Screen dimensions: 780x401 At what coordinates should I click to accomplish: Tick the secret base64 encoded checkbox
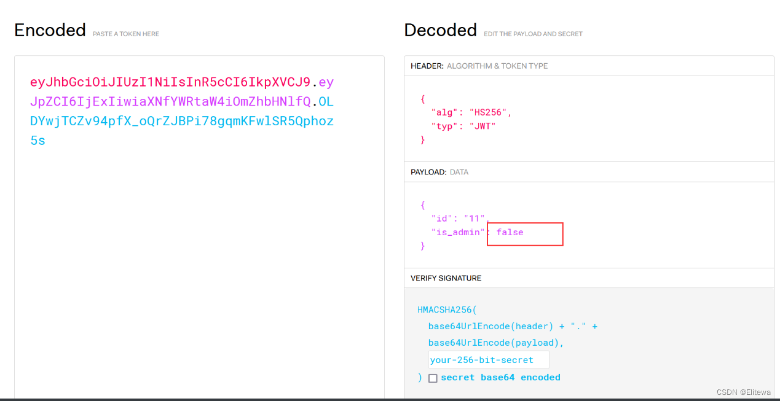433,378
